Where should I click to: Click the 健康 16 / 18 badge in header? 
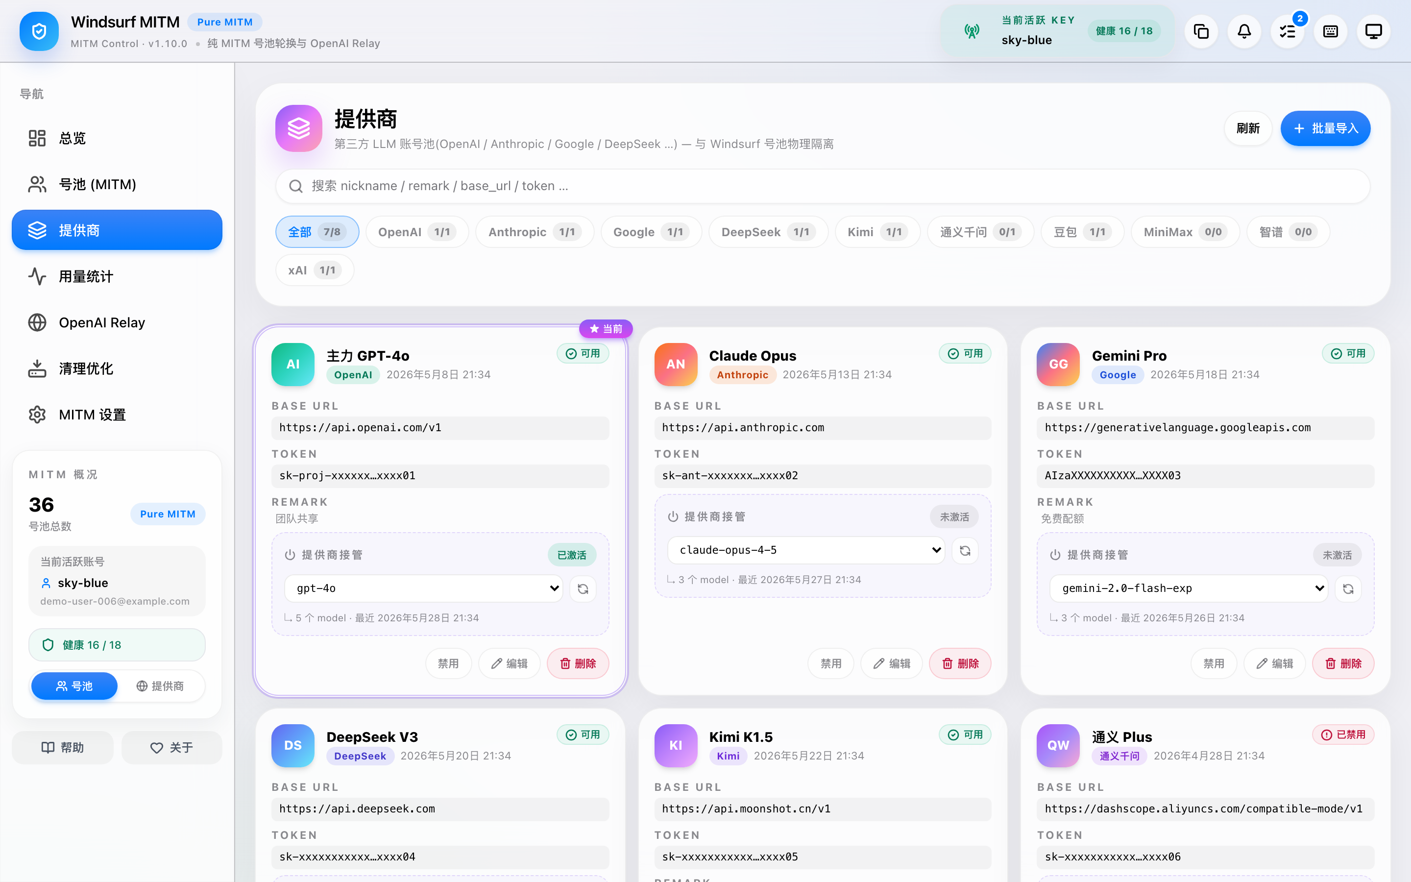tap(1123, 31)
